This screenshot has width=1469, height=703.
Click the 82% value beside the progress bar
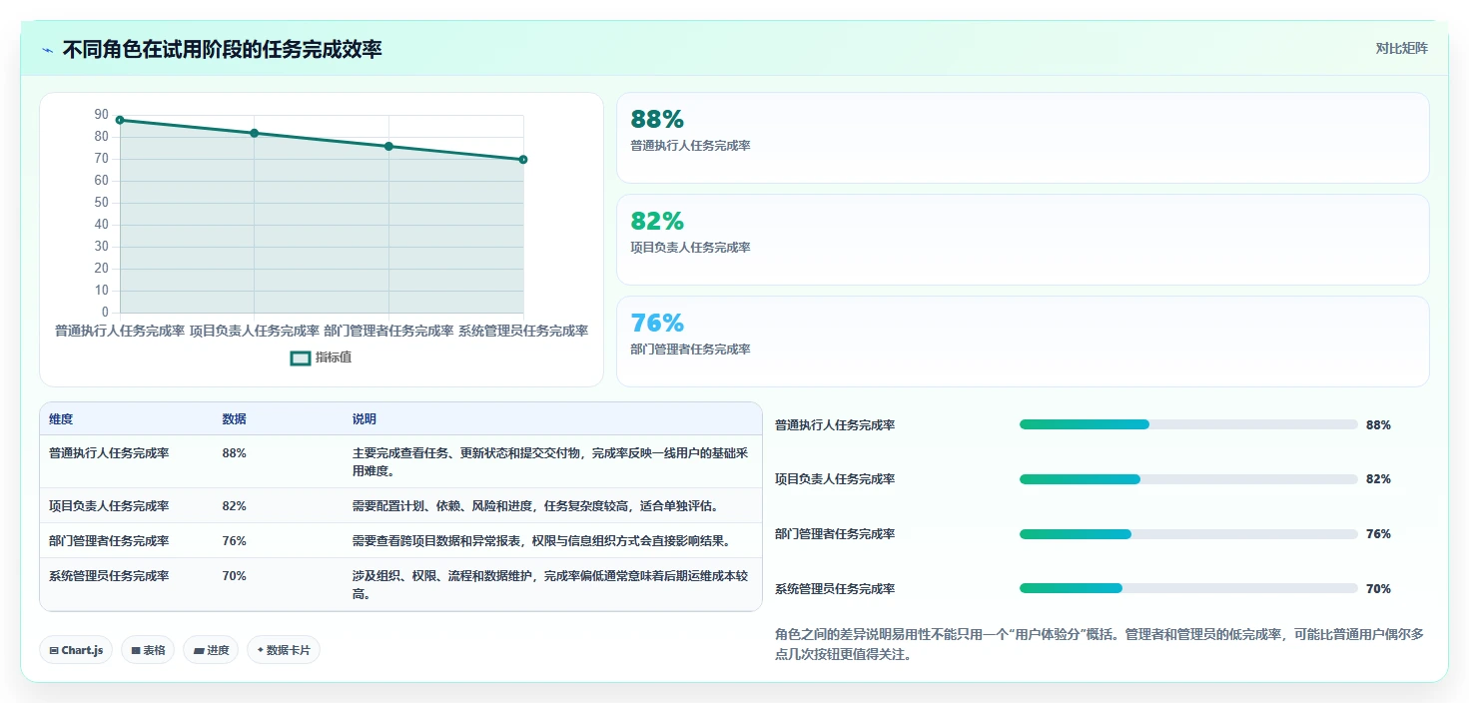tap(1378, 479)
